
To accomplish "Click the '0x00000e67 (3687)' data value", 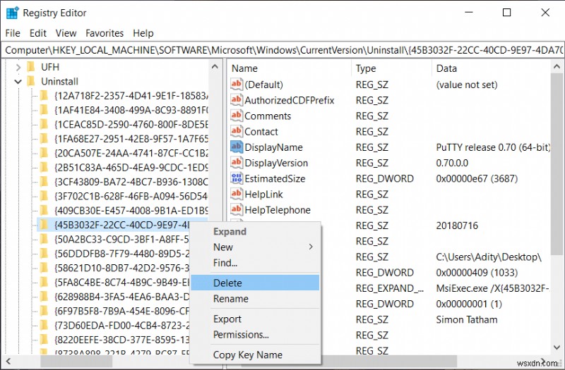I will [x=477, y=179].
